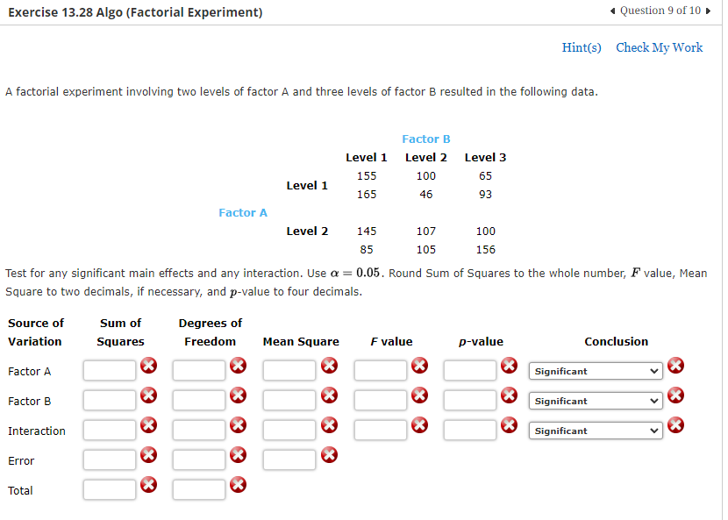Click Factor B Mean Square input
This screenshot has height=520, width=728.
(289, 400)
